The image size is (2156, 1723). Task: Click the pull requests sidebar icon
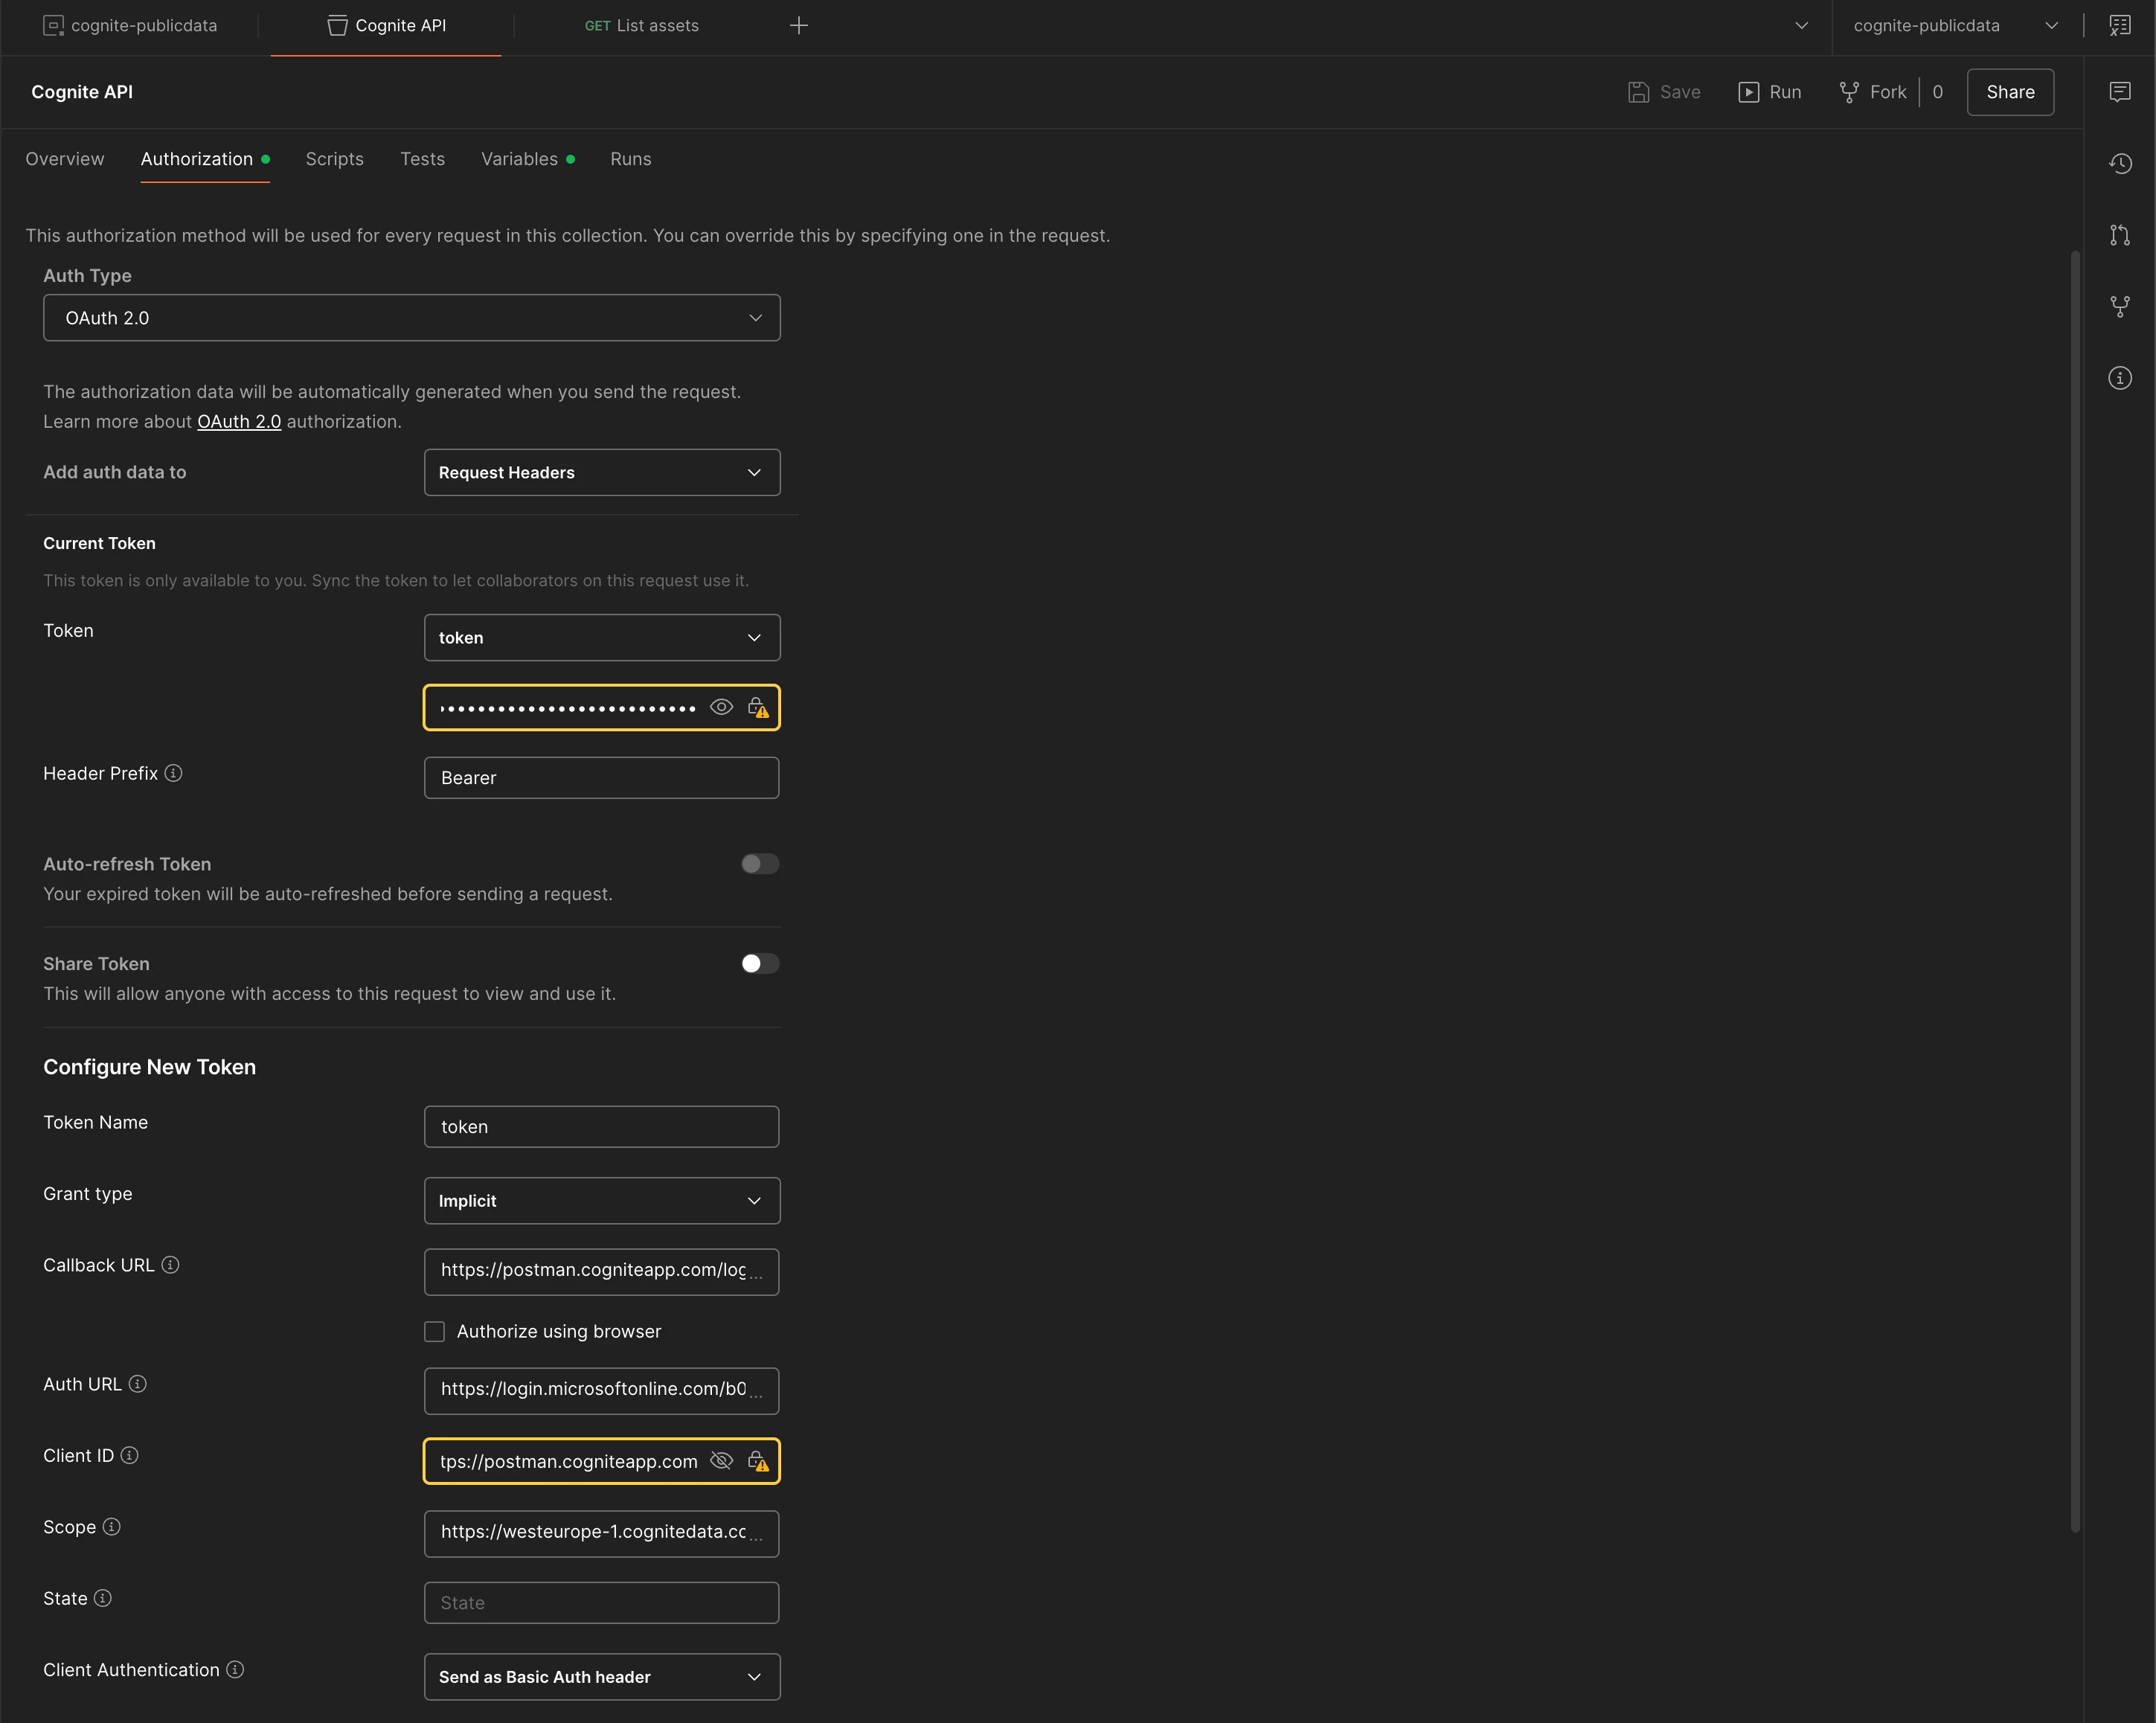point(2119,236)
